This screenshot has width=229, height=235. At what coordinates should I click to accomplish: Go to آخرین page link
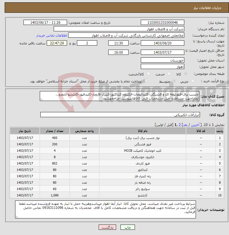click(195, 125)
